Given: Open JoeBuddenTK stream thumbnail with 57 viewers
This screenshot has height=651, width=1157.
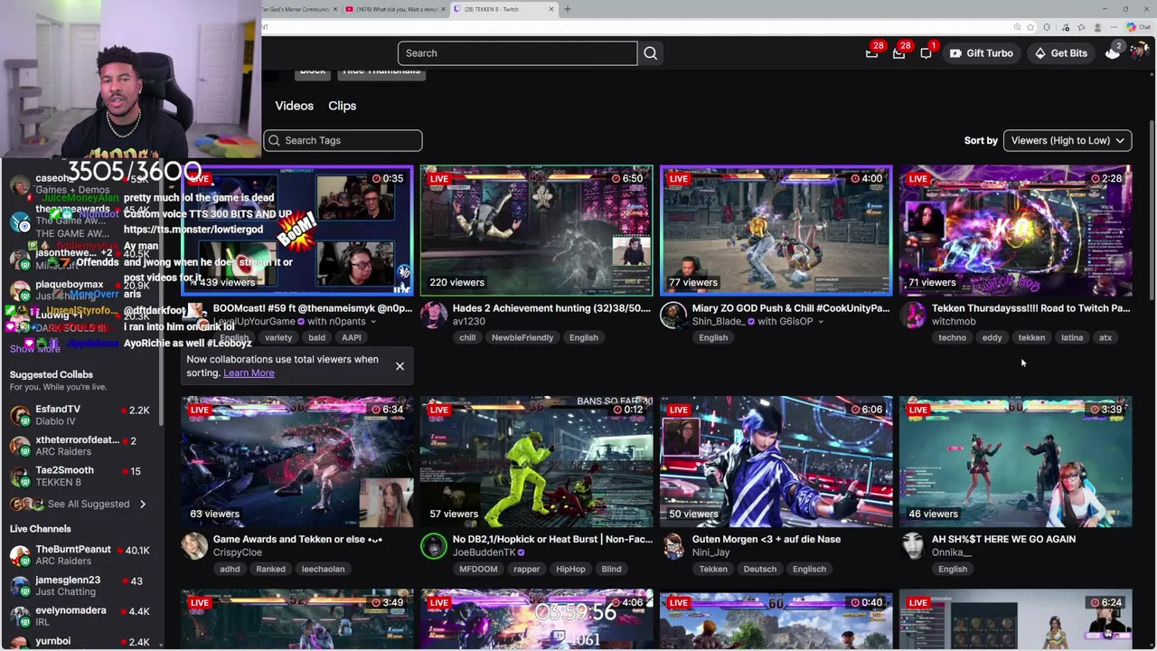Looking at the screenshot, I should pos(536,462).
